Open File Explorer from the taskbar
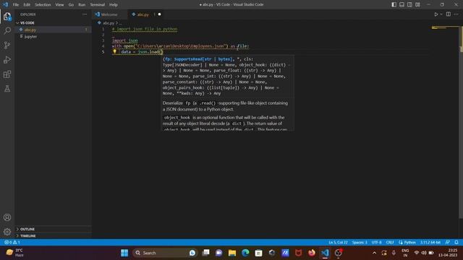This screenshot has width=463, height=260. [232, 253]
